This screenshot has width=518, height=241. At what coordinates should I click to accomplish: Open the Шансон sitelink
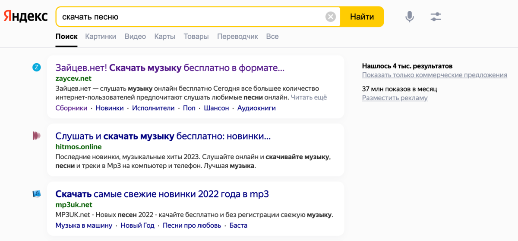(x=216, y=108)
